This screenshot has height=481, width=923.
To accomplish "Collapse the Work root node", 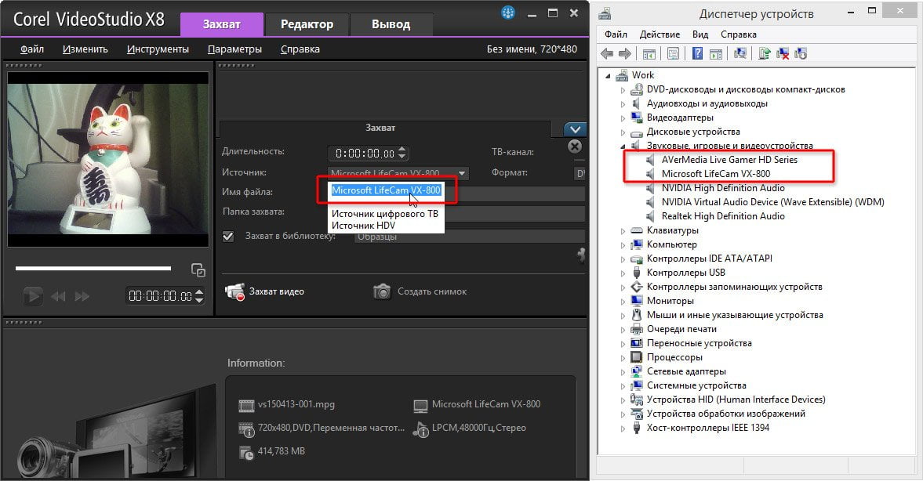I will [609, 76].
